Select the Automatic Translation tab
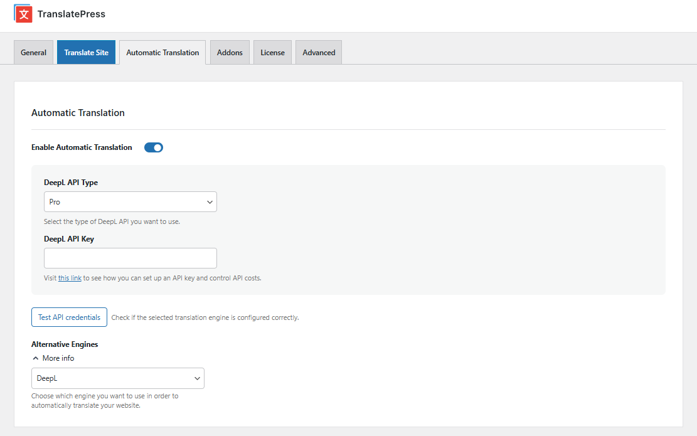The width and height of the screenshot is (697, 436). click(162, 53)
